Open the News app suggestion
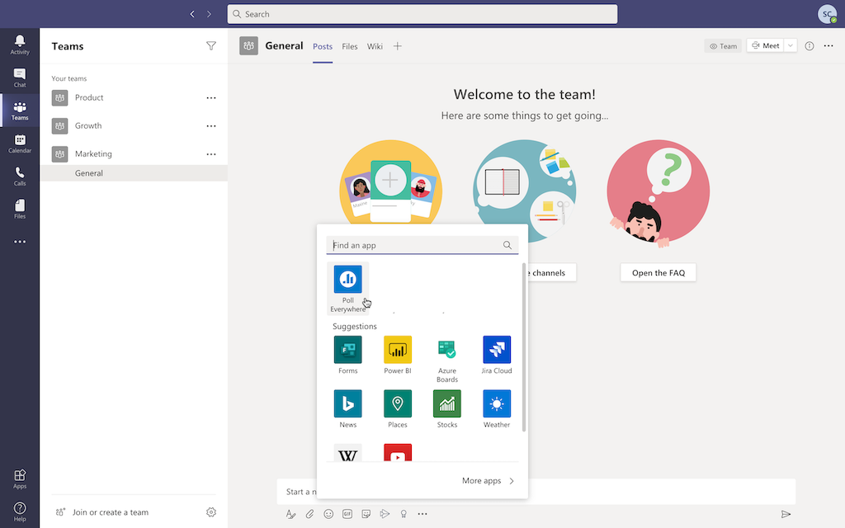845x528 pixels. click(x=348, y=409)
